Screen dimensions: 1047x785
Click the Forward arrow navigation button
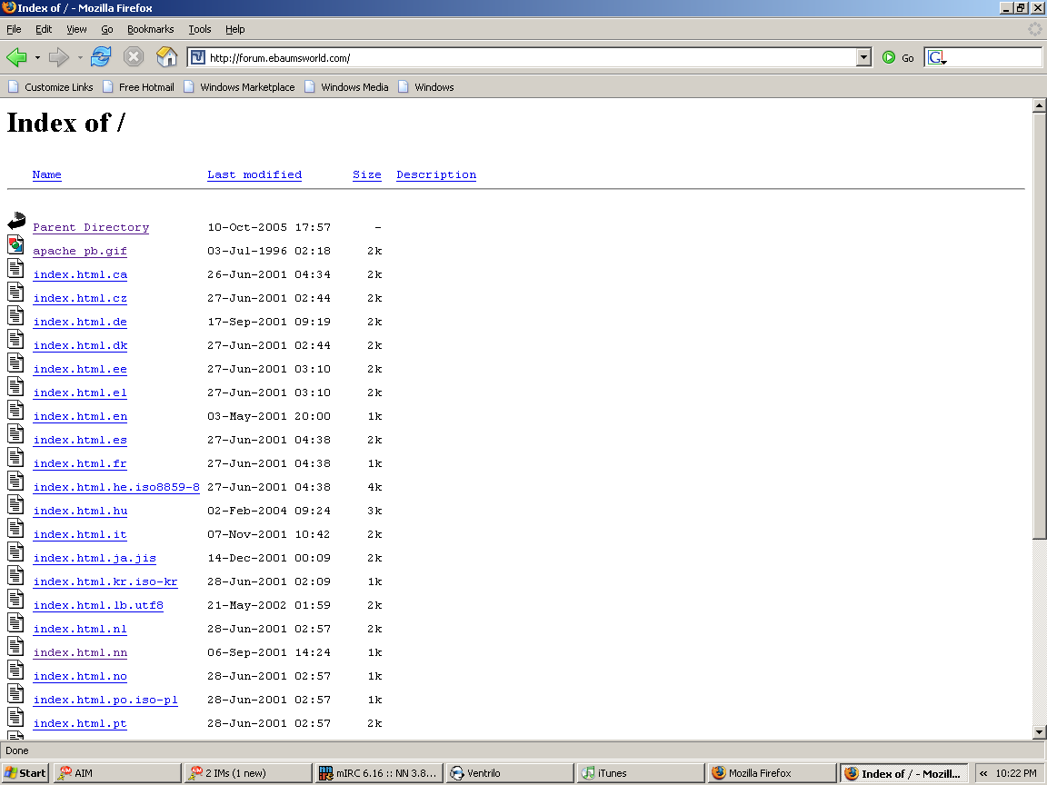(59, 57)
